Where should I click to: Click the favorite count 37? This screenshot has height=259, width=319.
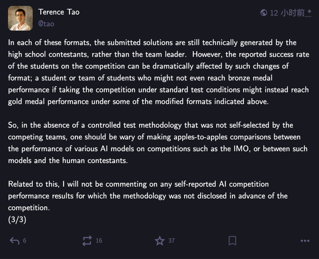[172, 241]
